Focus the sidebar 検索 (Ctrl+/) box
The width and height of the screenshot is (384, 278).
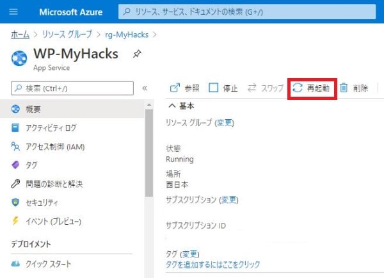[x=72, y=88]
